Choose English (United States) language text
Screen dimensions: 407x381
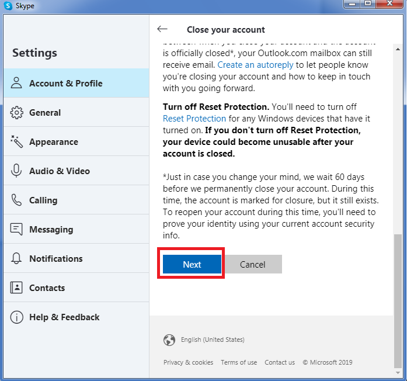click(213, 340)
